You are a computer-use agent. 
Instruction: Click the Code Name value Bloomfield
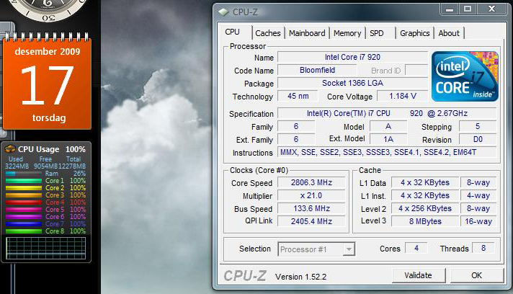[x=317, y=70]
